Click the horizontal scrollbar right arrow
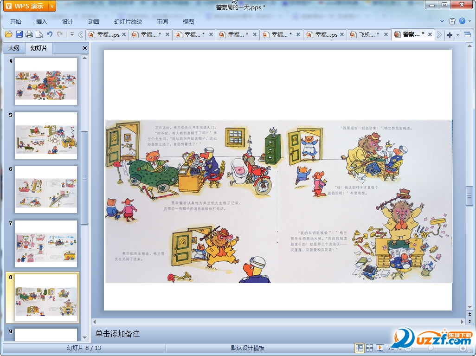The width and height of the screenshot is (476, 356). pos(463,321)
